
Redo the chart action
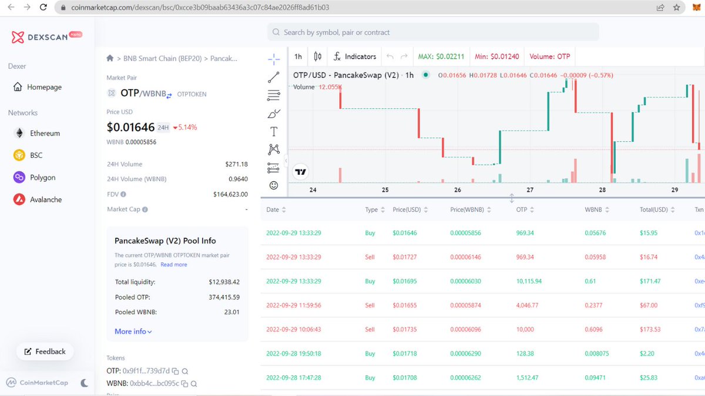pos(404,56)
